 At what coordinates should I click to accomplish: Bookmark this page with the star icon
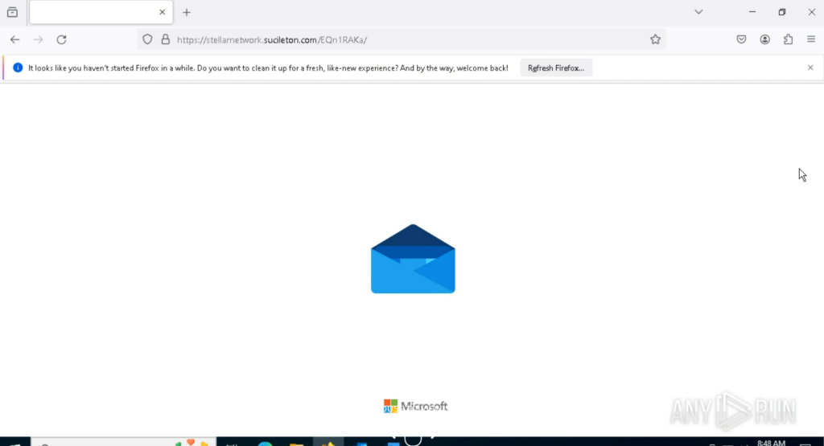[x=655, y=39]
